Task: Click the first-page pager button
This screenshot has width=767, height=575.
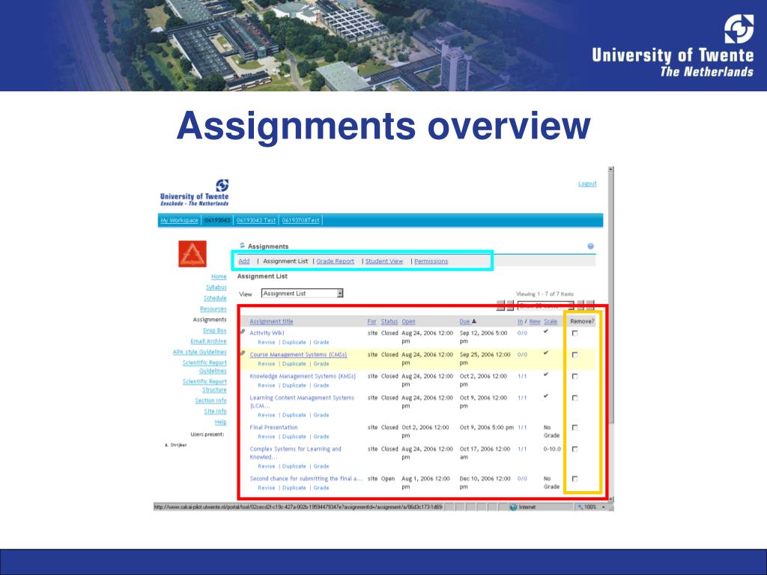Action: pyautogui.click(x=500, y=305)
